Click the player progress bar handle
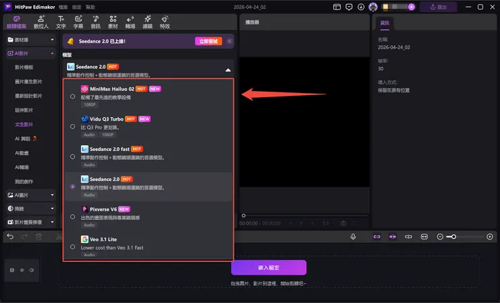This screenshot has height=303, width=500. [x=244, y=216]
